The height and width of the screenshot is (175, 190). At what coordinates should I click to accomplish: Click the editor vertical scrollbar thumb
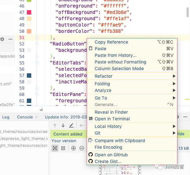187,12
